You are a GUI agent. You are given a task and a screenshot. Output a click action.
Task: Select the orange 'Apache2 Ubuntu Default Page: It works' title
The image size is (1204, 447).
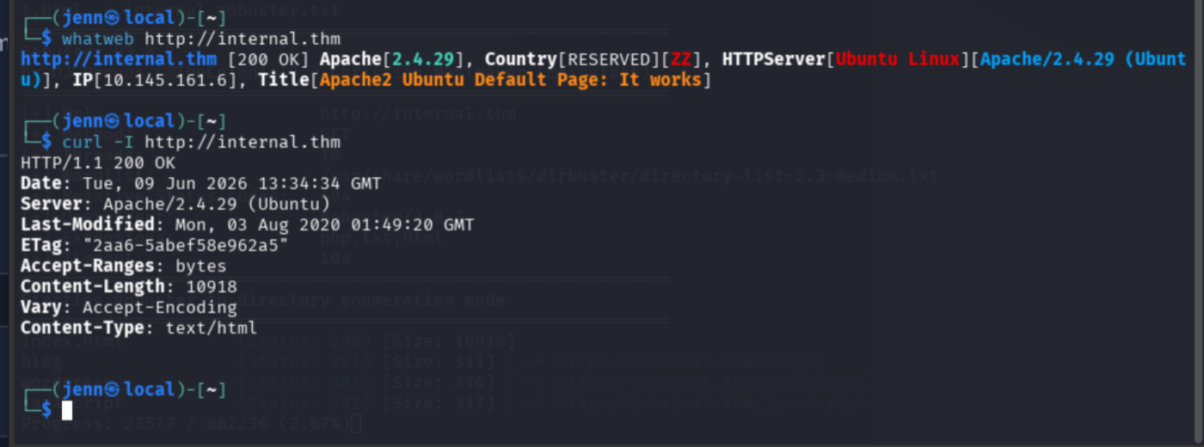[509, 80]
